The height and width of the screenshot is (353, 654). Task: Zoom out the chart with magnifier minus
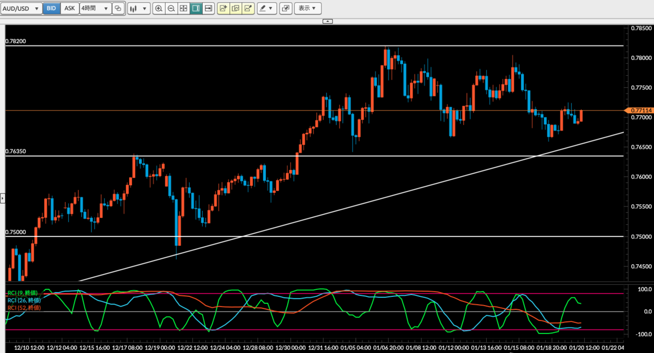171,8
